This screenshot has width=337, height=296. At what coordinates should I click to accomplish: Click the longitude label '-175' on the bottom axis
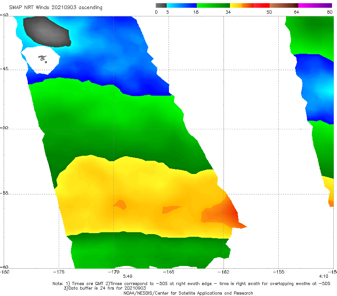[x=59, y=272]
